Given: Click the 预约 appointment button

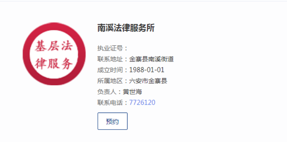Looking at the screenshot, I should coord(112,121).
